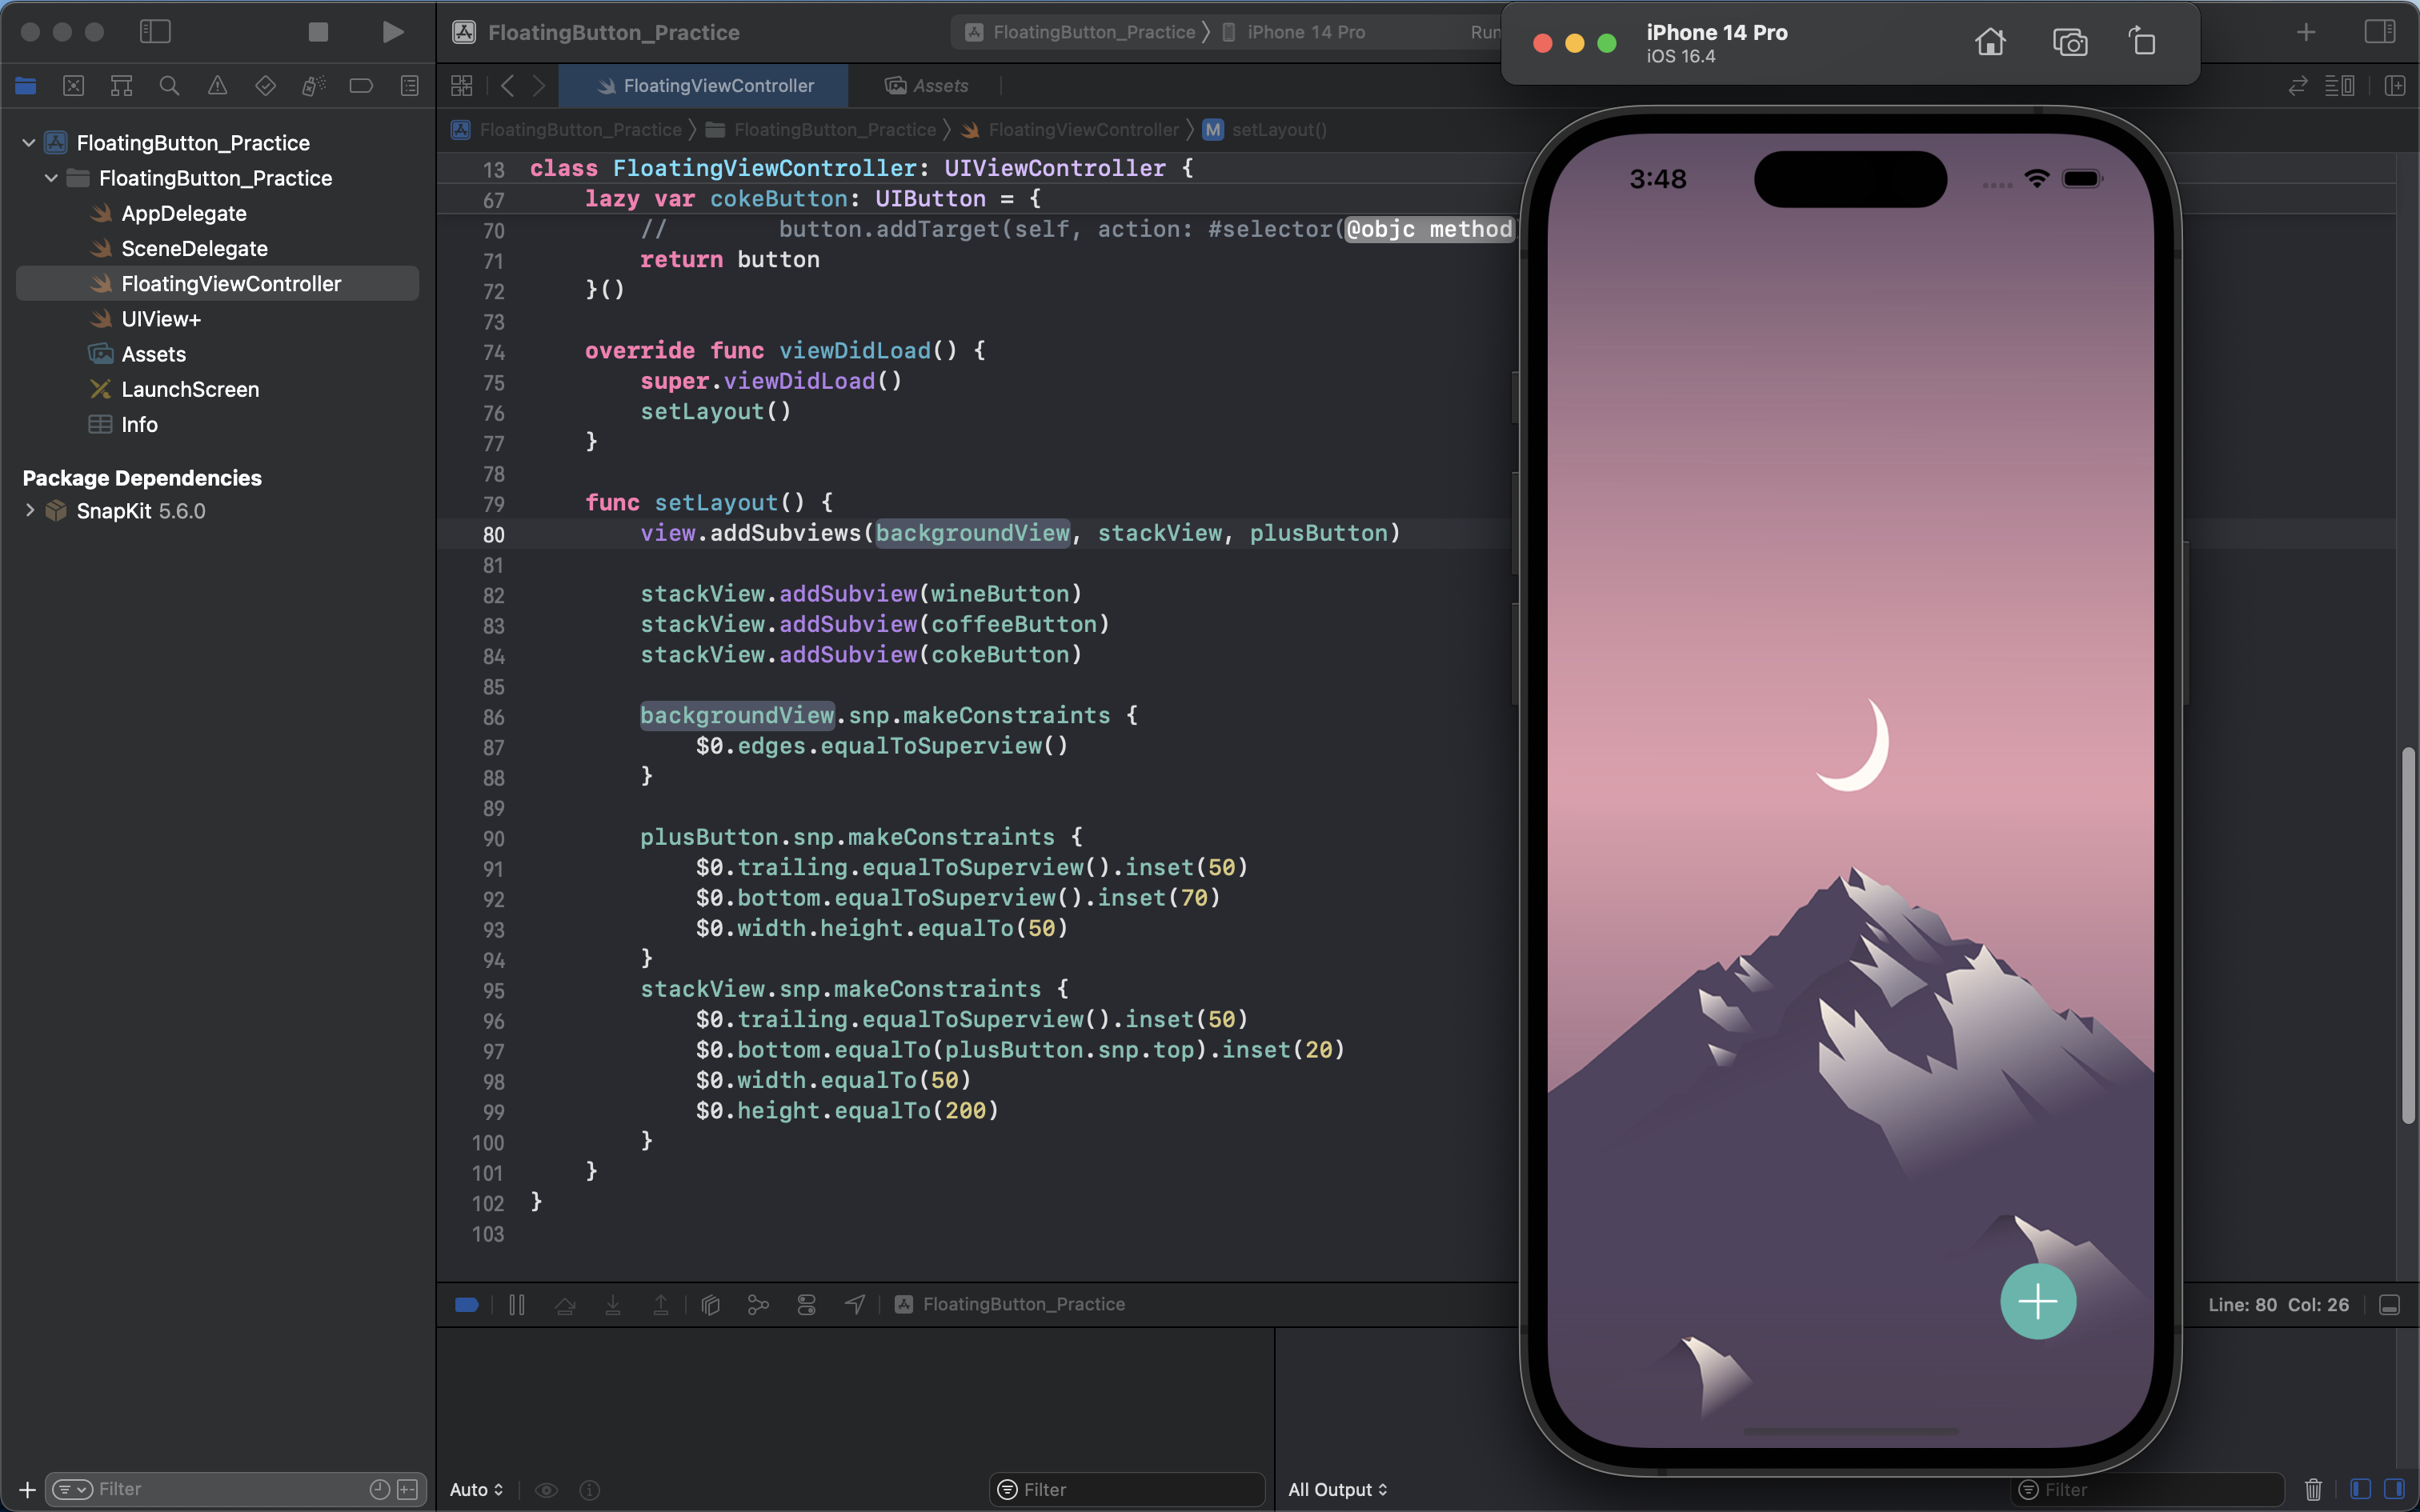The height and width of the screenshot is (1512, 2420).
Task: Toggle the navigator sidebar visibility
Action: pos(155,32)
